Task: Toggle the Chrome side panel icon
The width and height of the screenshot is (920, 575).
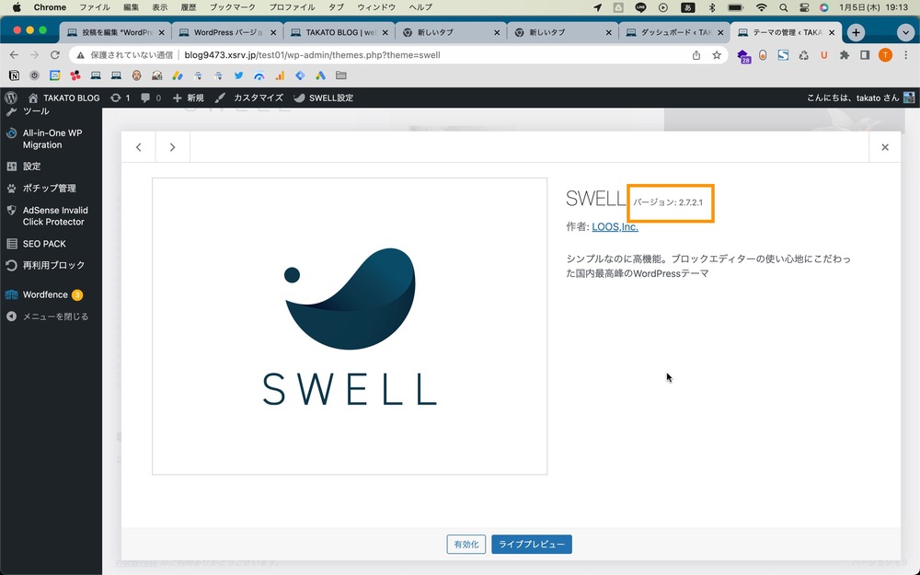Action: click(865, 55)
